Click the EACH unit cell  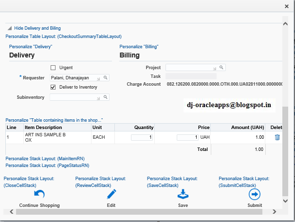99,137
